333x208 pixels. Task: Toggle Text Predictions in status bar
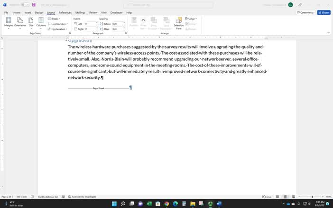tap(48, 197)
